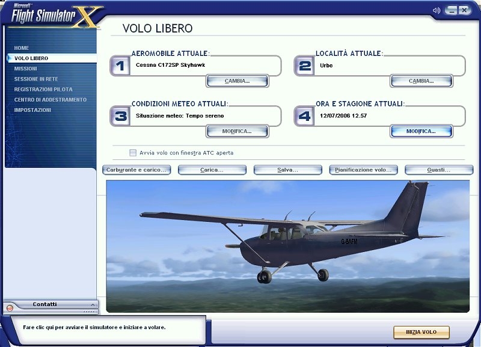Open the Missioni section
The image size is (481, 347).
point(26,69)
